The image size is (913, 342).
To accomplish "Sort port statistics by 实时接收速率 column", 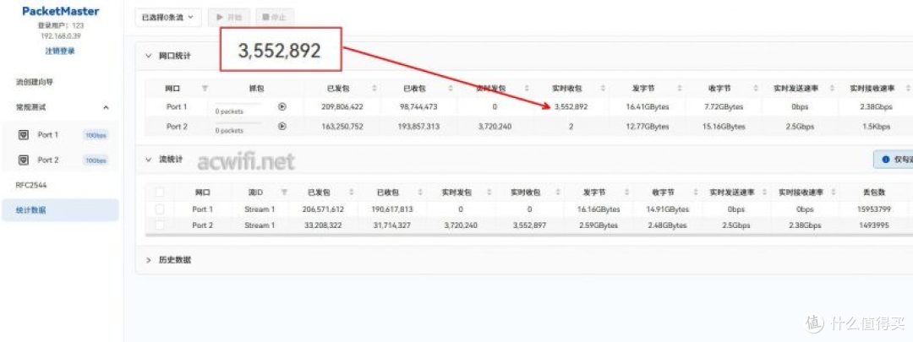I will [908, 89].
